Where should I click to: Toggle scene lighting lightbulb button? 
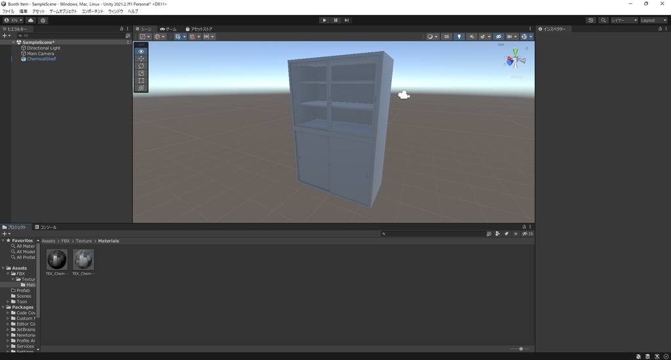pos(459,37)
